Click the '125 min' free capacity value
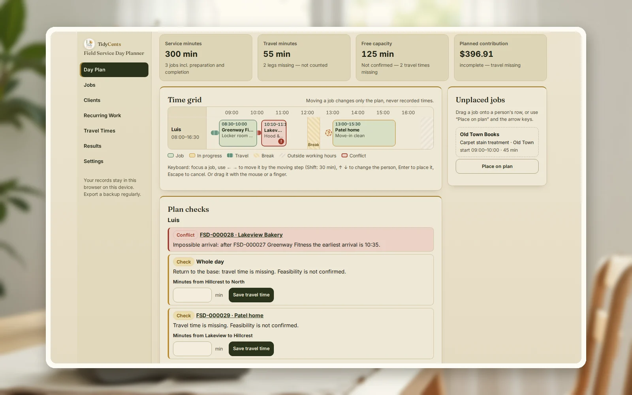The image size is (632, 395). [378, 54]
